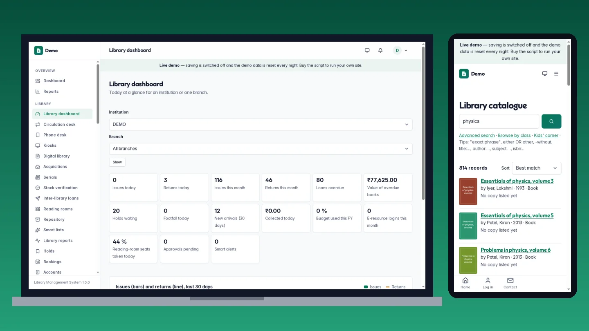589x331 pixels.
Task: Click the Show button
Action: (x=117, y=162)
